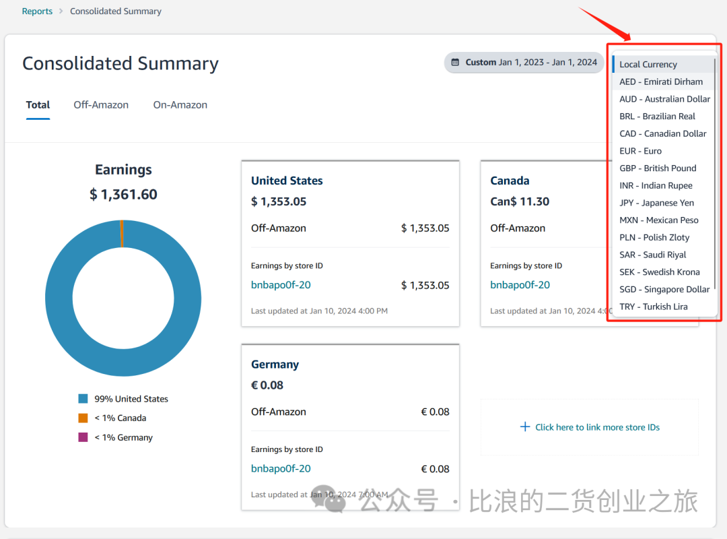
Task: Click the calendar icon in date range button
Action: [x=455, y=62]
